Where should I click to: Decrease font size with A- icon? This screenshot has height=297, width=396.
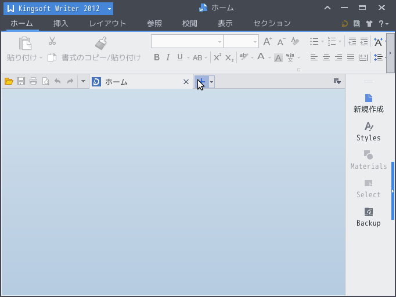[x=281, y=41]
